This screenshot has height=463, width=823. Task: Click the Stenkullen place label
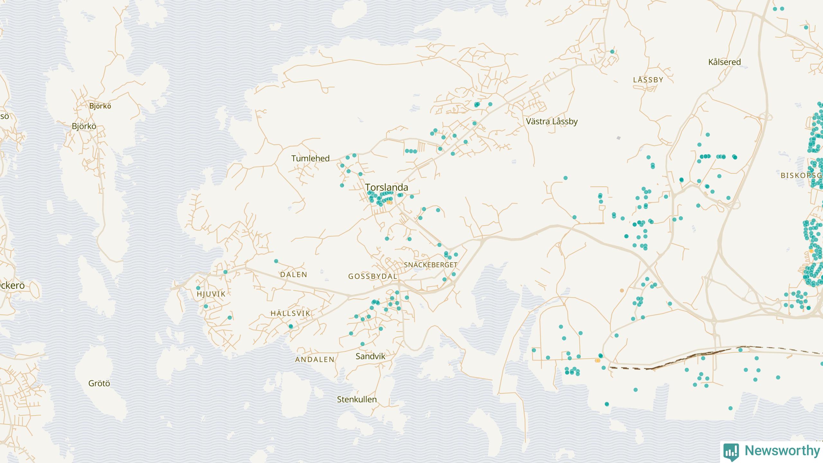tap(357, 399)
